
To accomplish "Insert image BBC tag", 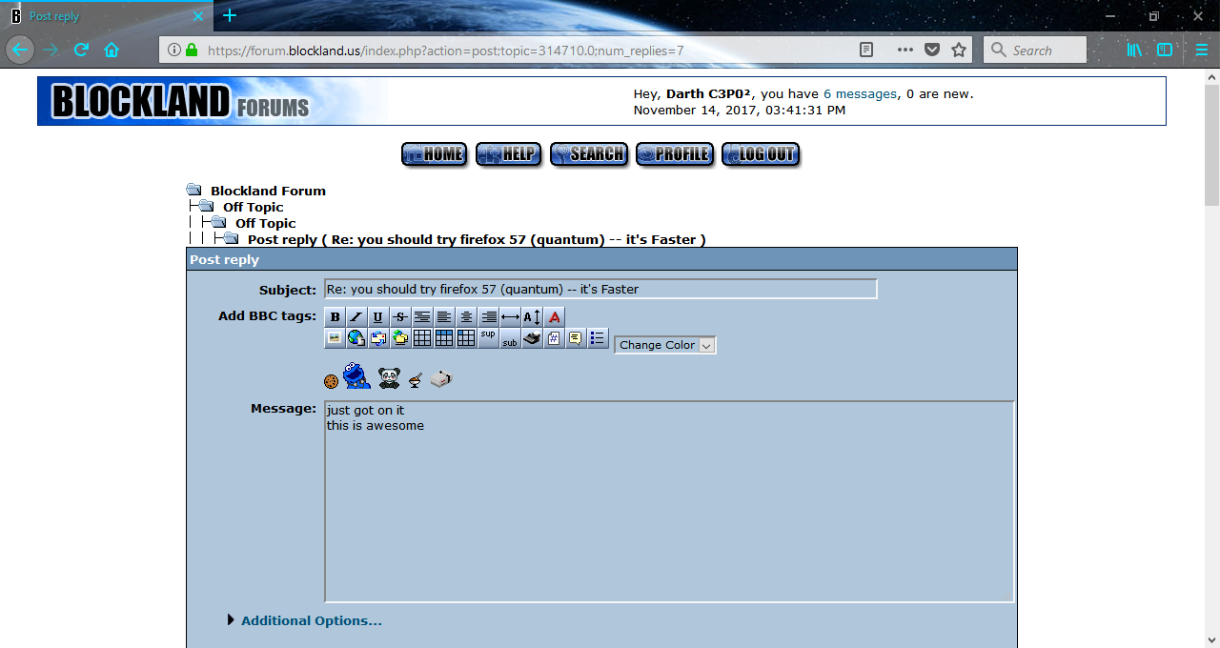I will pyautogui.click(x=335, y=338).
